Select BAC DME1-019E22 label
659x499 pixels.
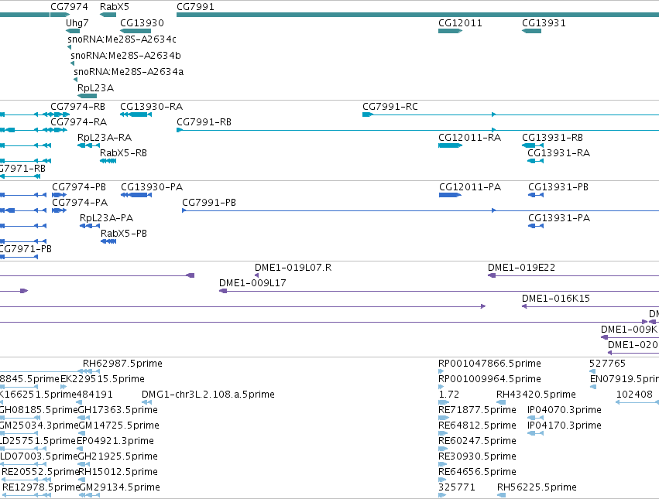[521, 268]
